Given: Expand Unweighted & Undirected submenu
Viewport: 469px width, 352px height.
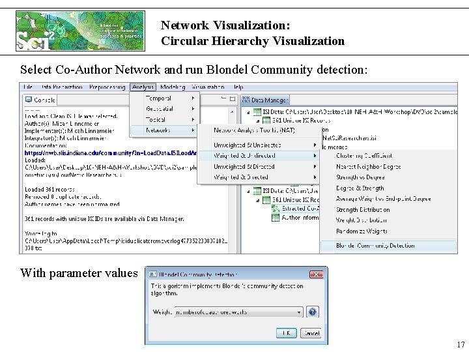Looking at the screenshot, I should point(259,145).
